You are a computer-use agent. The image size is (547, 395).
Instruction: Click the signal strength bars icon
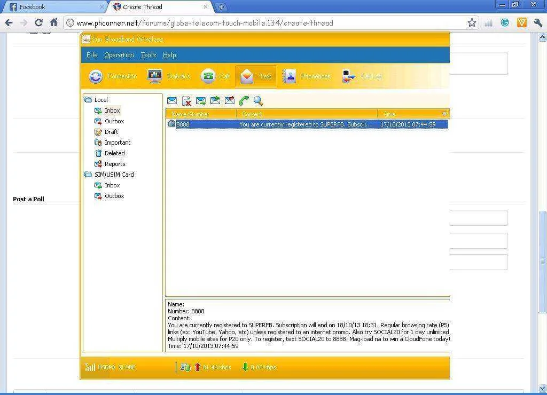click(x=90, y=367)
